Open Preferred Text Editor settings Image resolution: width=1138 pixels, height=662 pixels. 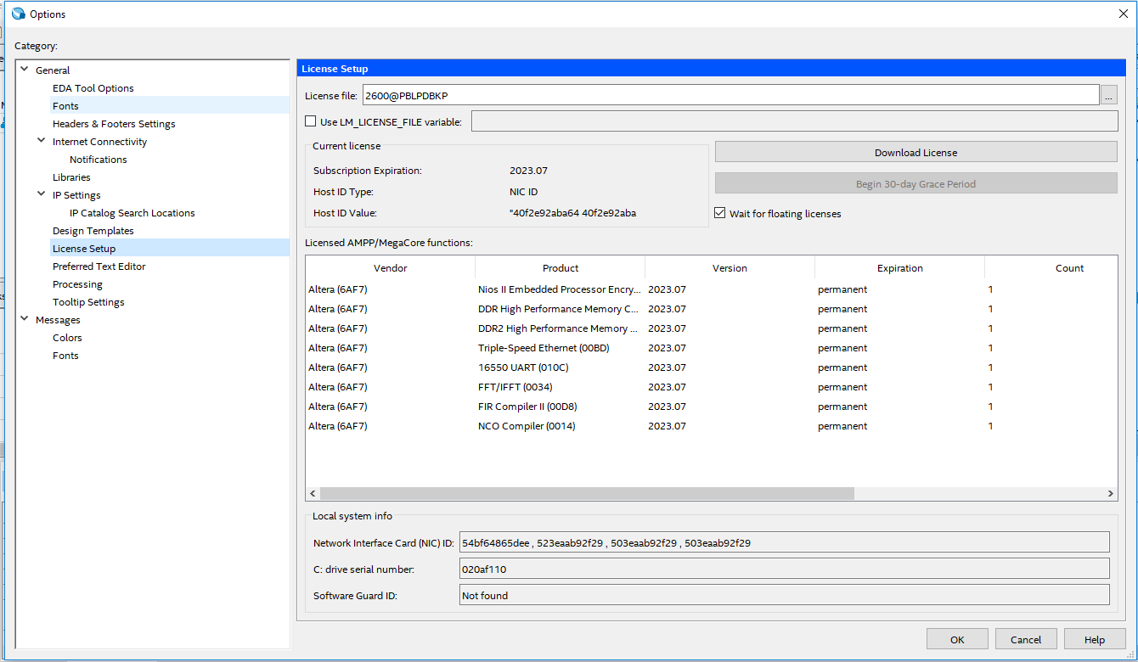[99, 266]
